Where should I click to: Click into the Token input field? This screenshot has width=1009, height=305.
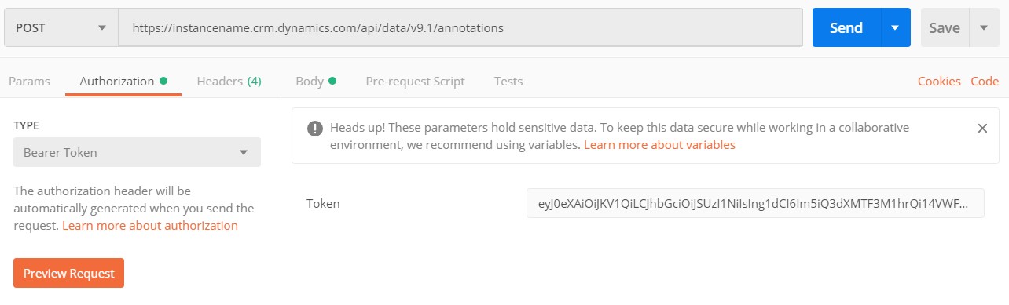click(755, 204)
